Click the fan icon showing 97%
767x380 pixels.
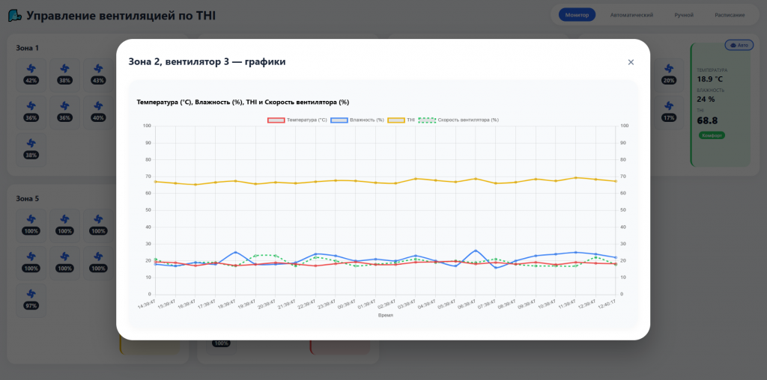click(31, 301)
